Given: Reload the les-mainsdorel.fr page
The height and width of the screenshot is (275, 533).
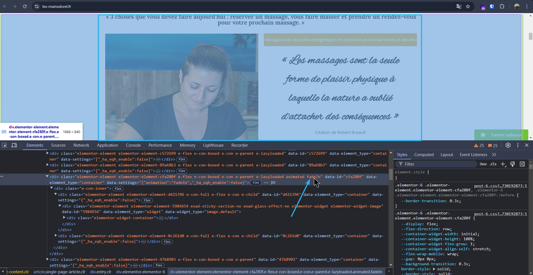Looking at the screenshot, I should click(x=25, y=7).
